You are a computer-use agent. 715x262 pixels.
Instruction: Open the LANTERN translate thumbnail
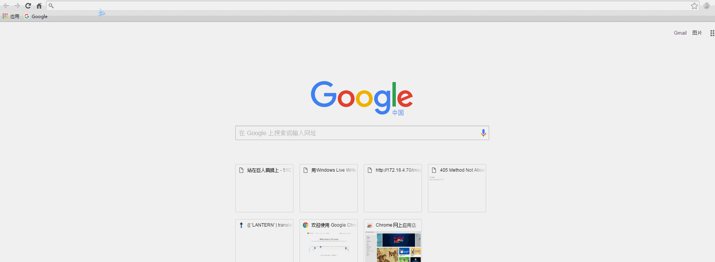click(x=264, y=241)
